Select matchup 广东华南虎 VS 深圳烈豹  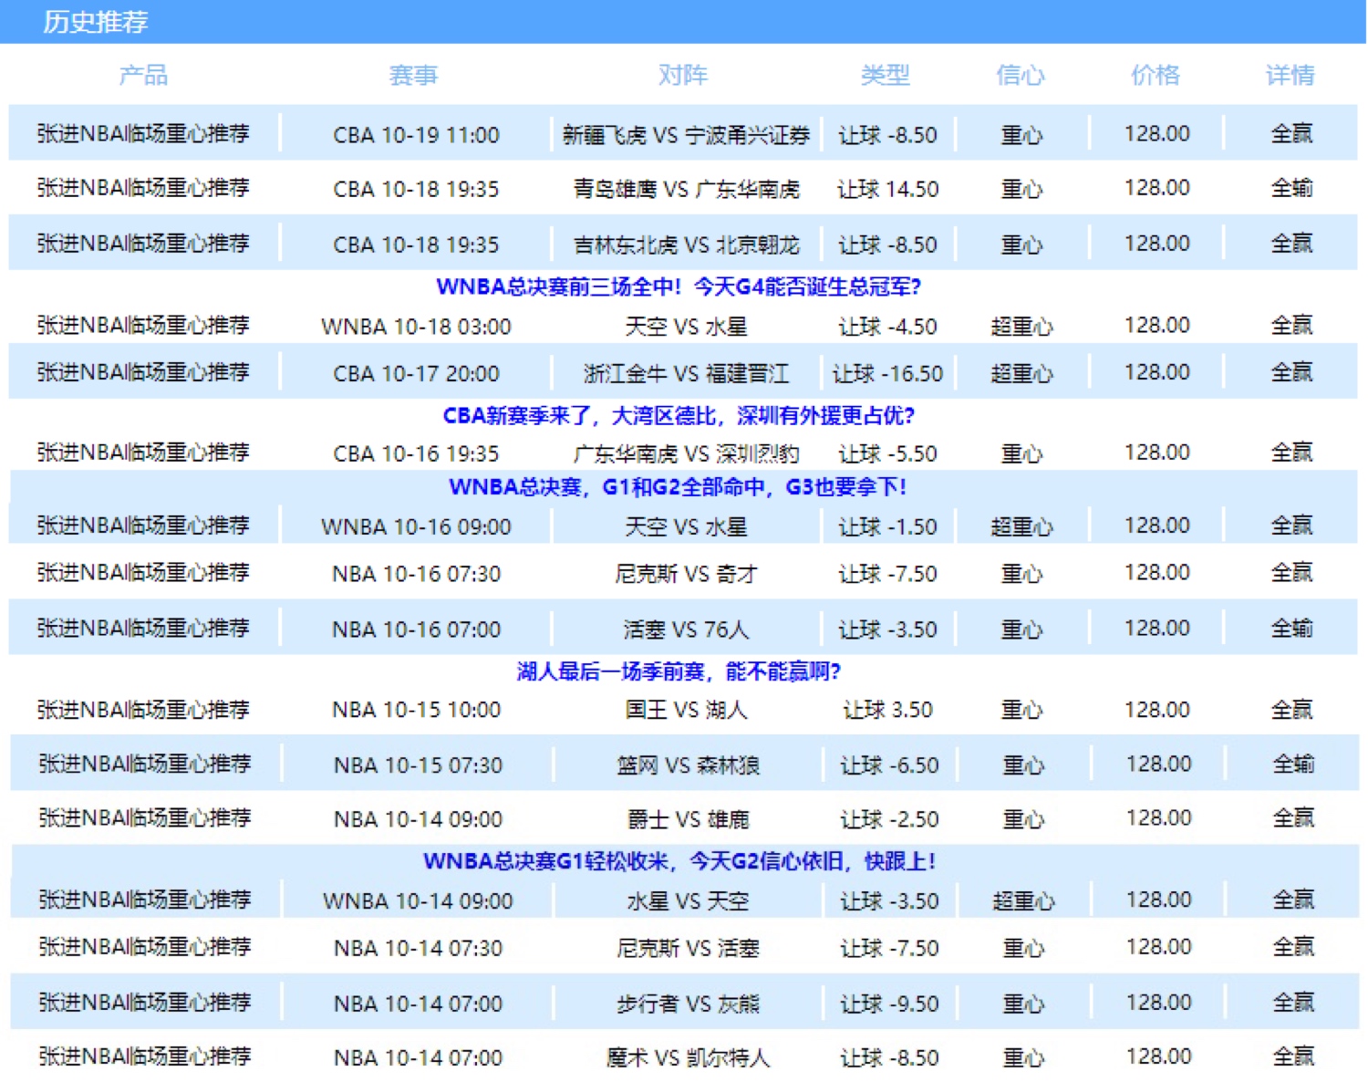coord(686,453)
